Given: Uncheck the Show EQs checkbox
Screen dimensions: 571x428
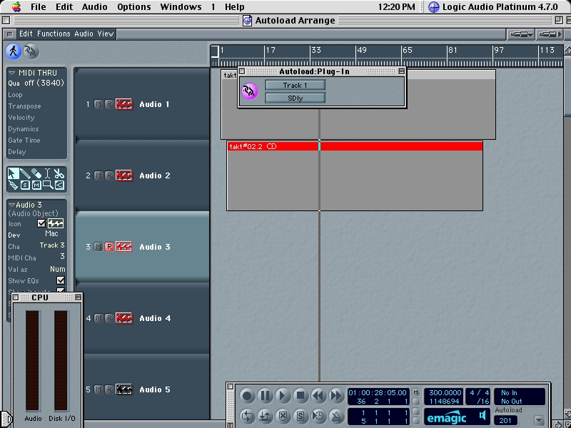Looking at the screenshot, I should tap(61, 280).
